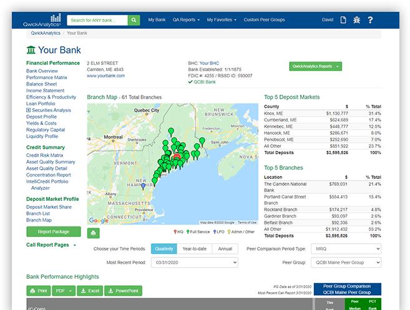Click the green print icon below map

93,233
